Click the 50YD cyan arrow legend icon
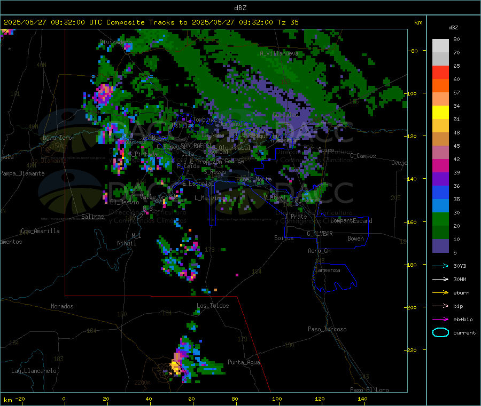Image resolution: width=481 pixels, height=406 pixels. (x=440, y=266)
